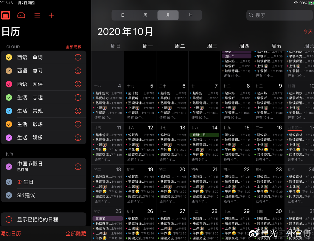
Task: Switch to the 周 week view tab
Action: coord(145,15)
